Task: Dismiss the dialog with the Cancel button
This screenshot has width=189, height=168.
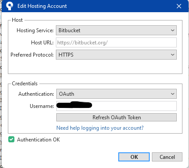Action: (167, 157)
